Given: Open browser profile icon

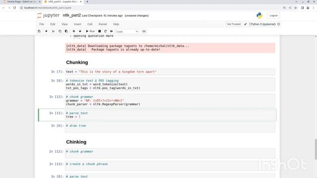Looking at the screenshot, I should click(x=308, y=8).
